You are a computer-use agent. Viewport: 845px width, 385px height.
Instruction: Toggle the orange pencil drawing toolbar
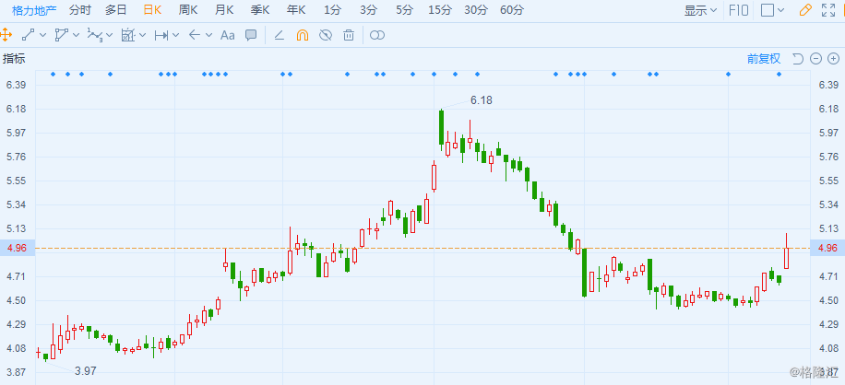click(x=805, y=10)
